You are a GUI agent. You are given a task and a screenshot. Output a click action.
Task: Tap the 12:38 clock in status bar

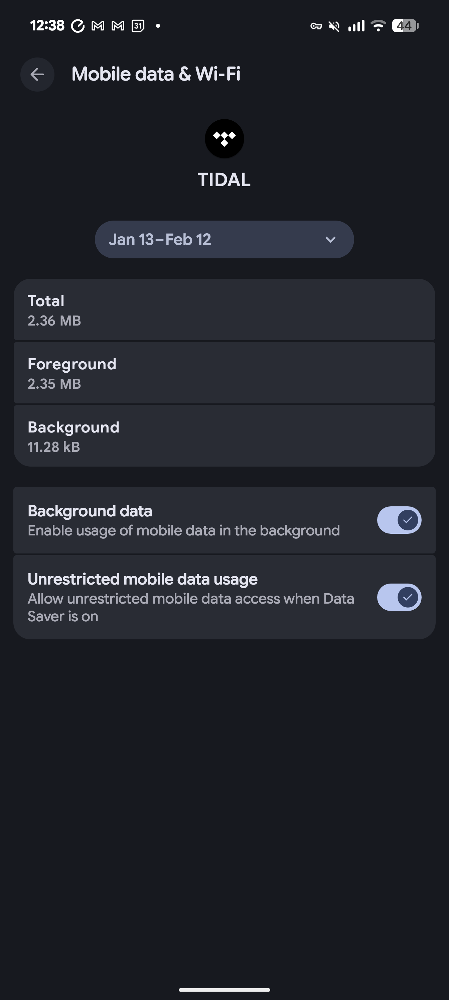47,26
